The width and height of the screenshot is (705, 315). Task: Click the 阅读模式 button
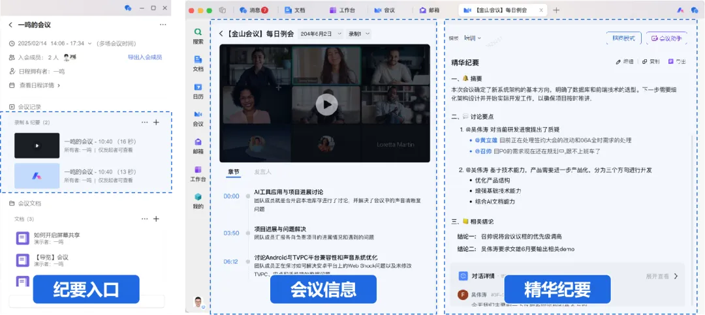click(623, 38)
